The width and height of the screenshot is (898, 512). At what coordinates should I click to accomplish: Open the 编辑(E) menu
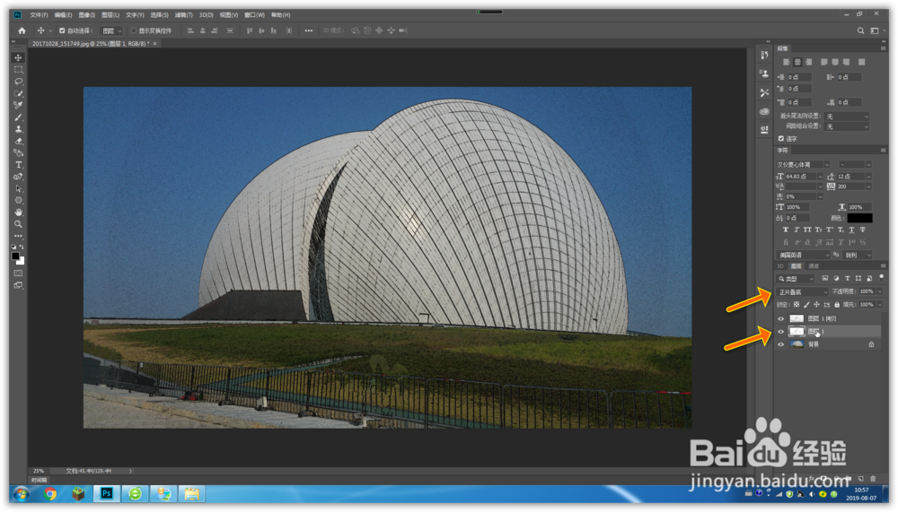[63, 15]
